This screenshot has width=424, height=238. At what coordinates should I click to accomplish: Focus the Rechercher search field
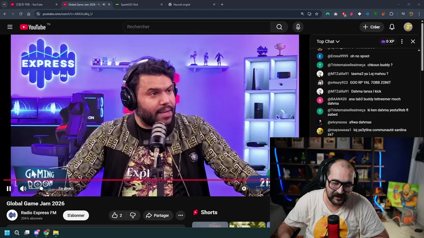(196, 27)
